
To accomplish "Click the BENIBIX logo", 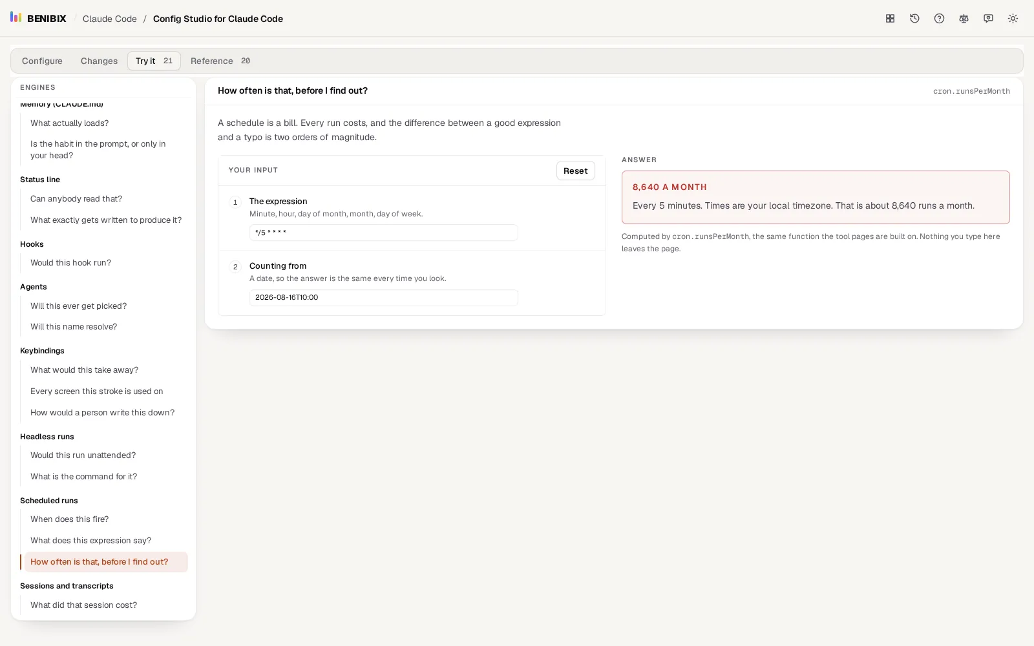I will [x=38, y=18].
